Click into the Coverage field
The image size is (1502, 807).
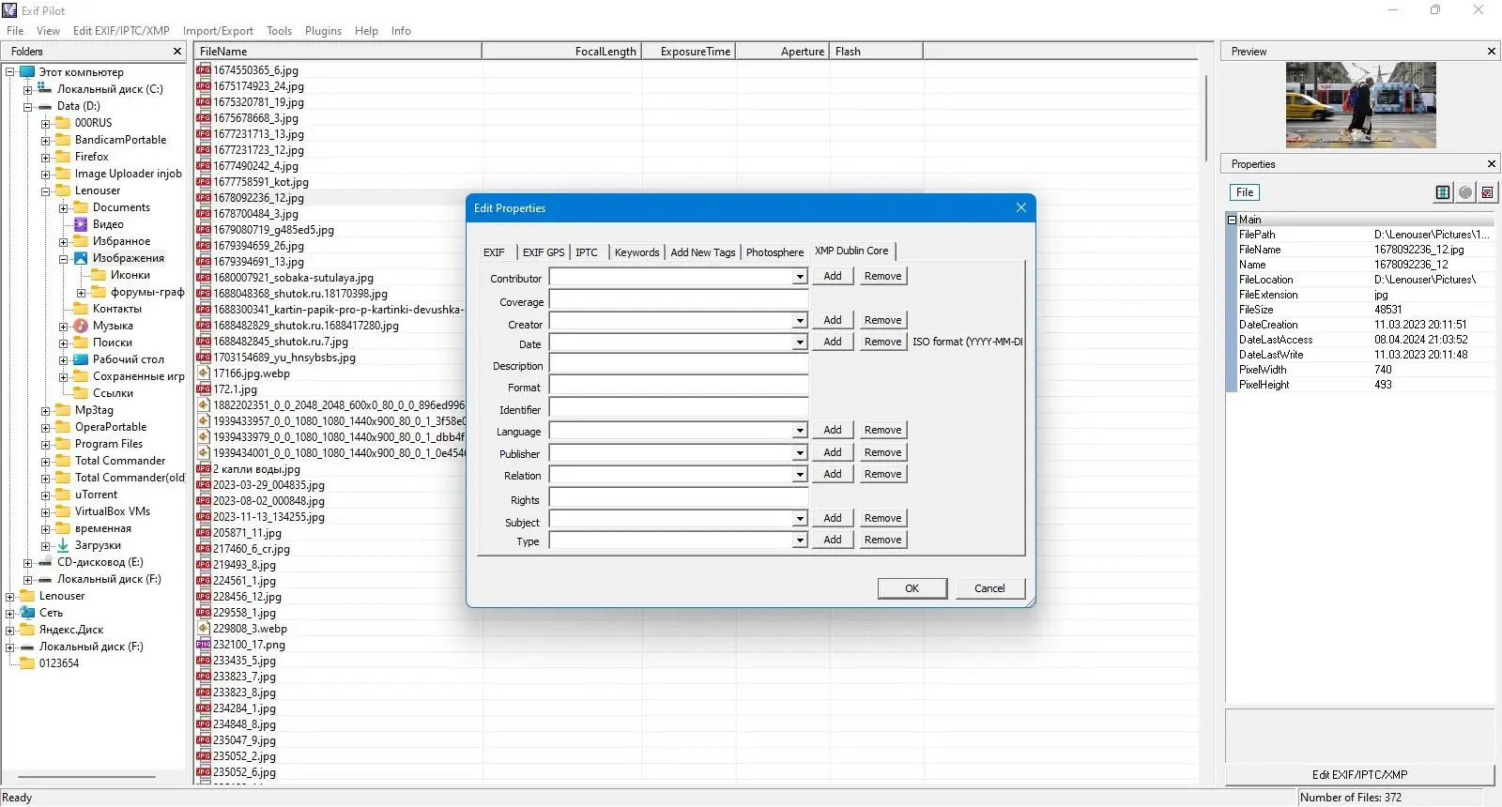(679, 299)
